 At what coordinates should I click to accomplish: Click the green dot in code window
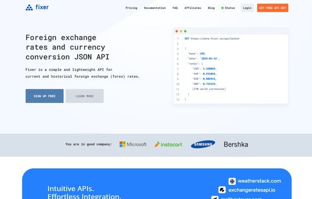coord(185,31)
